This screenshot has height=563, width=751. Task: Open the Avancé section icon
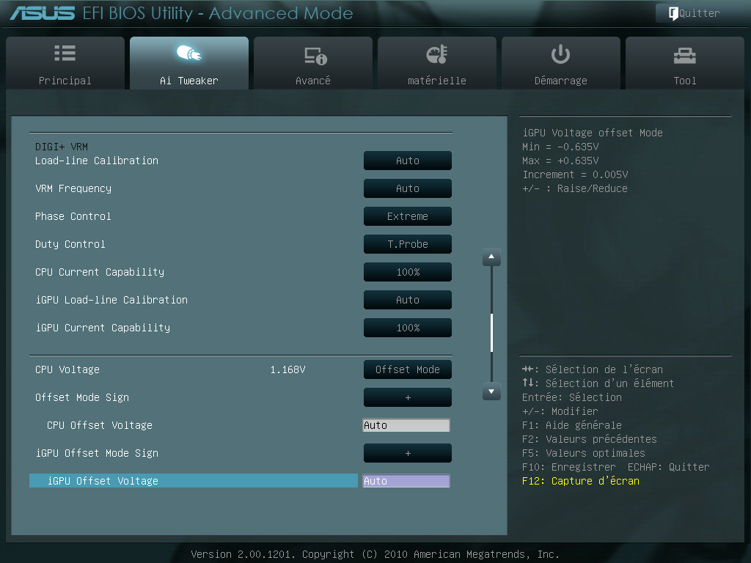pyautogui.click(x=312, y=53)
